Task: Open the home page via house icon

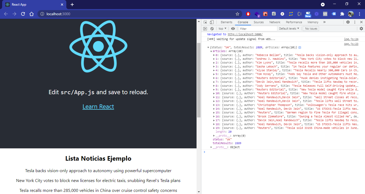Action: point(32,14)
